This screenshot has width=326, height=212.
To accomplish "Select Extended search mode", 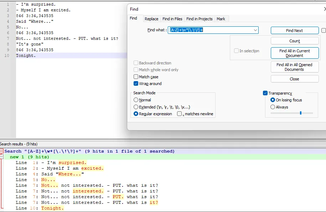I will (136, 107).
